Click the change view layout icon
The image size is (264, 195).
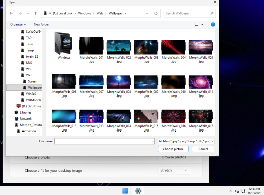[196, 24]
